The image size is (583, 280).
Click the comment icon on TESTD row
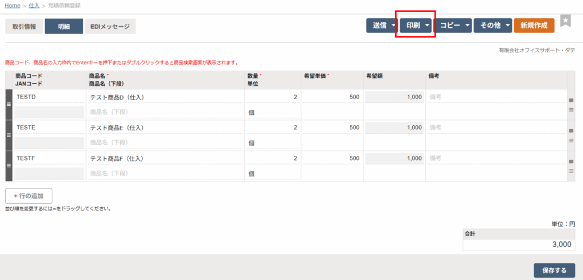(x=571, y=101)
